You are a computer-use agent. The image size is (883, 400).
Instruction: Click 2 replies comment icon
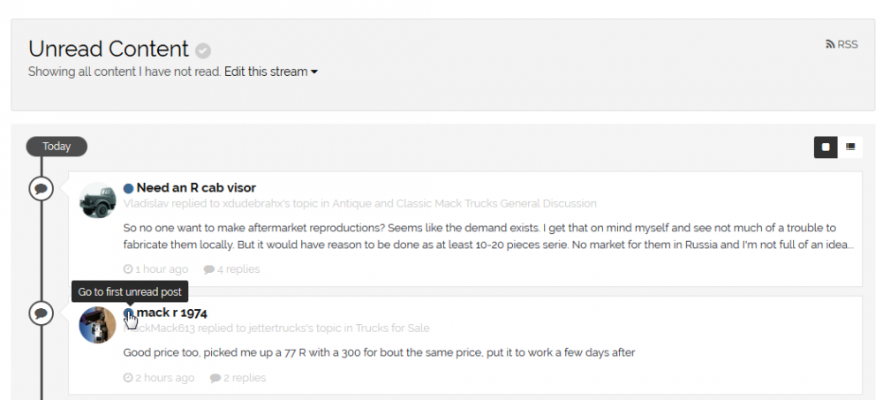(x=215, y=378)
